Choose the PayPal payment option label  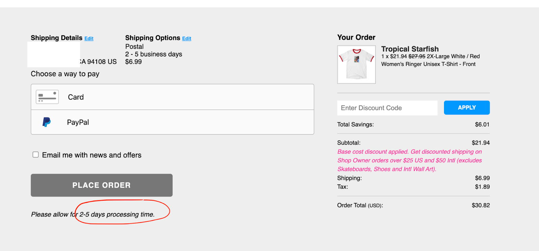click(x=78, y=122)
